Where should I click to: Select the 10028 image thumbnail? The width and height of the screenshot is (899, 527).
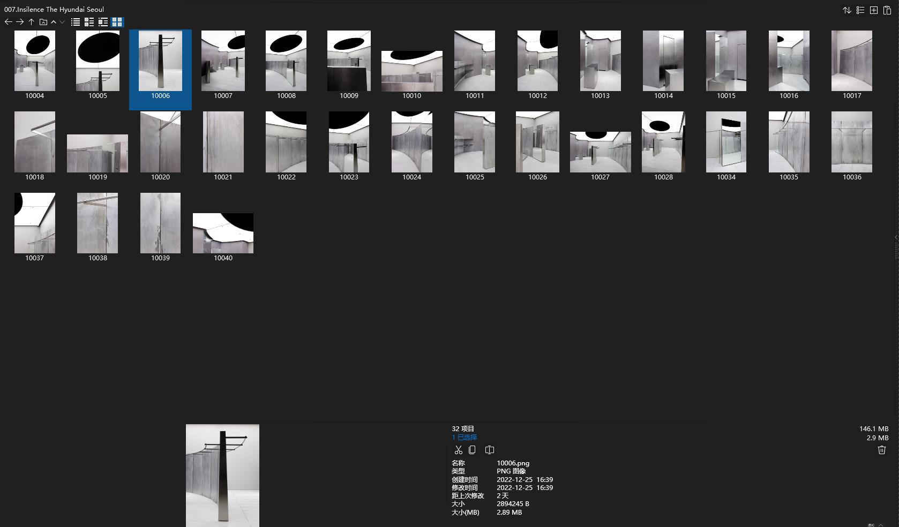tap(663, 142)
